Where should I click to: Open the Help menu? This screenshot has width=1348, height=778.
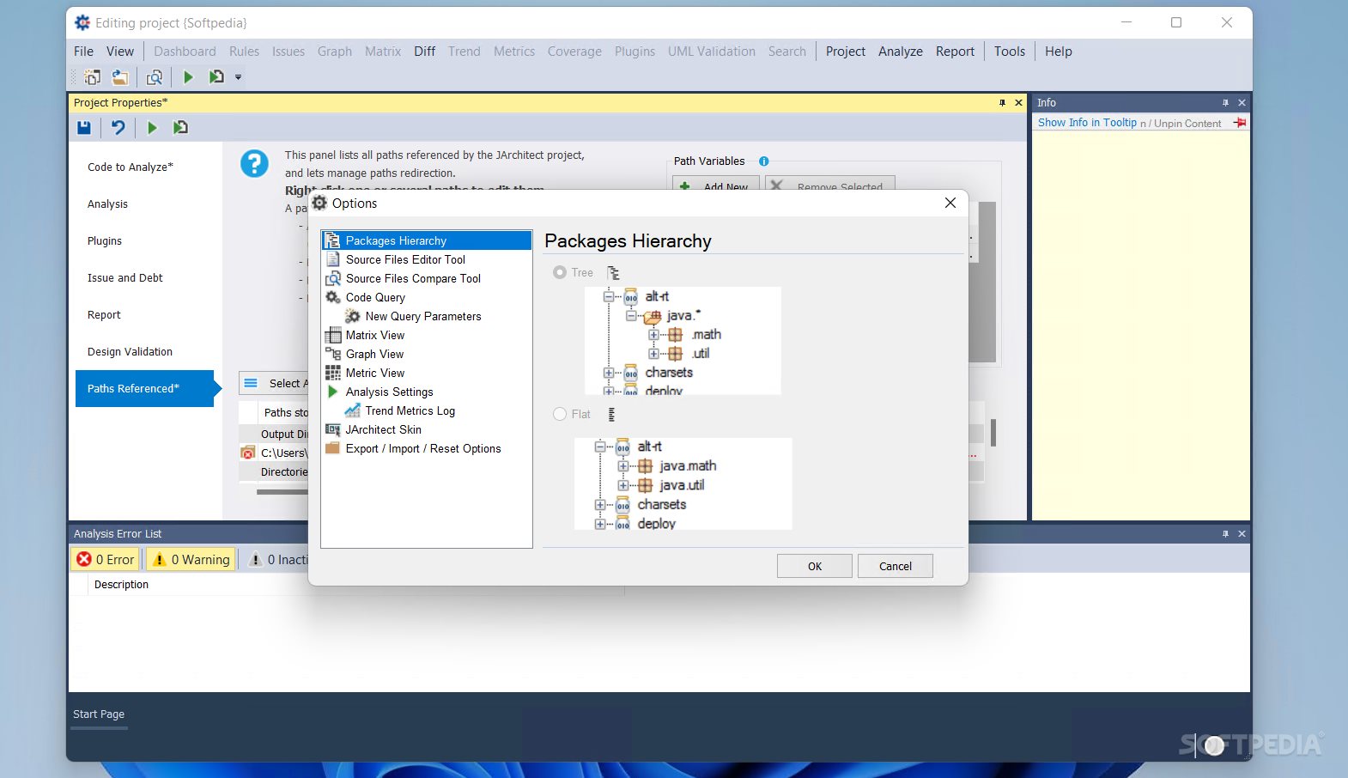1058,52
